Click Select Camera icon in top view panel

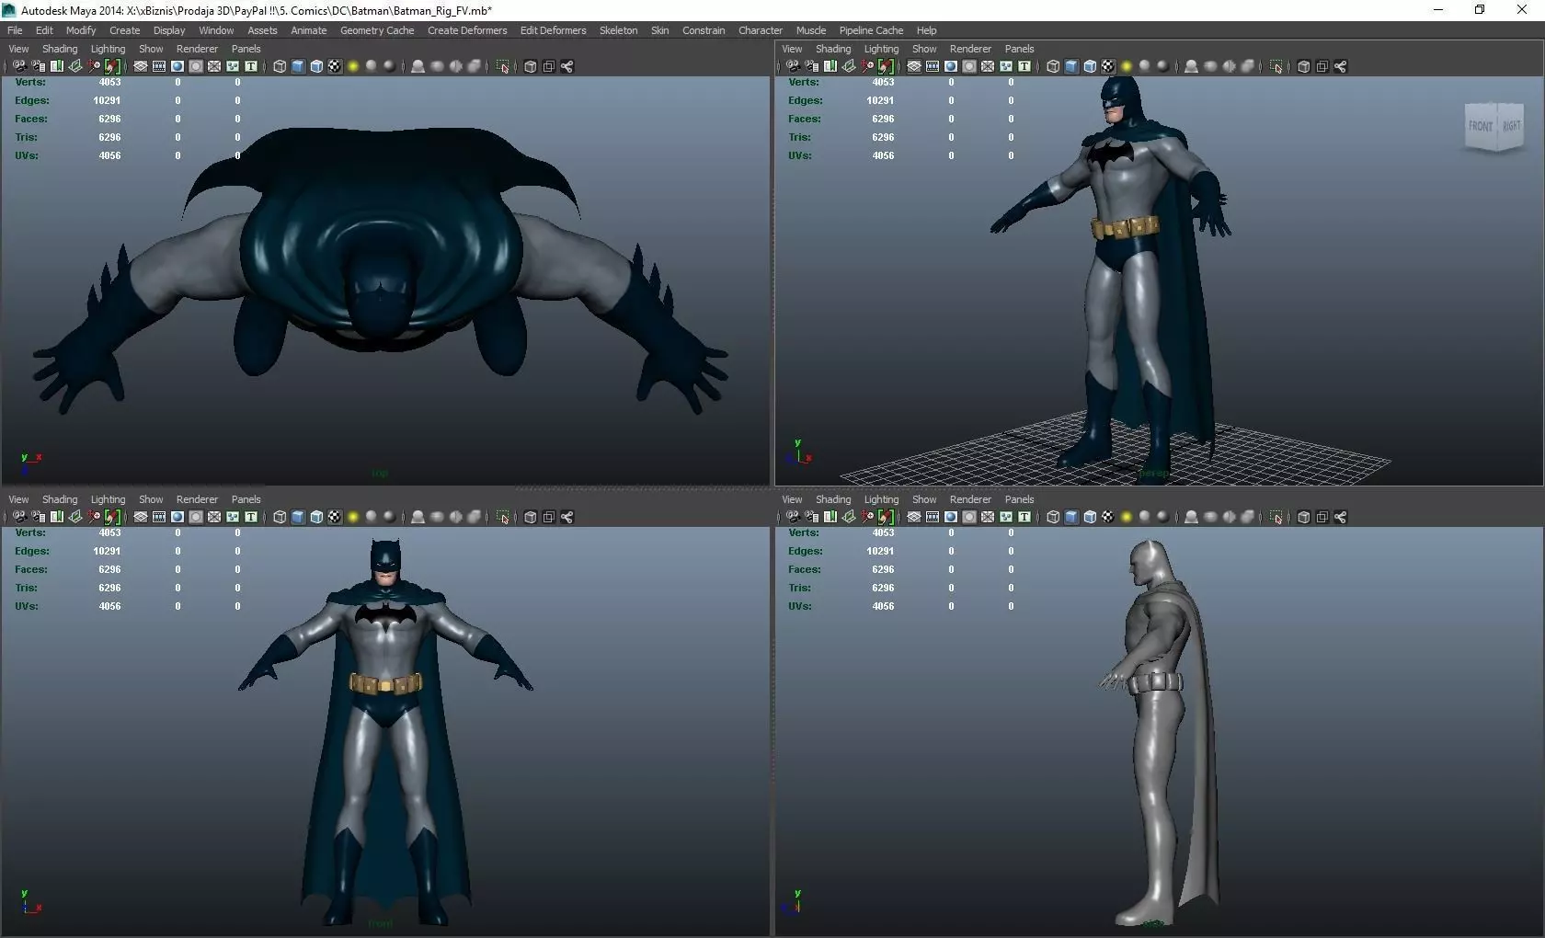coord(20,66)
